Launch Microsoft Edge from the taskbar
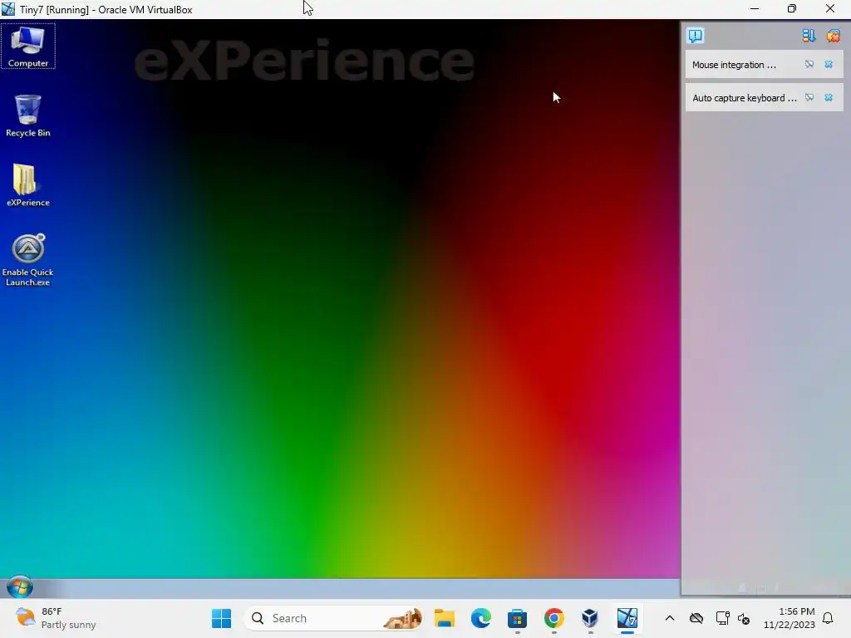The image size is (851, 638). tap(481, 618)
